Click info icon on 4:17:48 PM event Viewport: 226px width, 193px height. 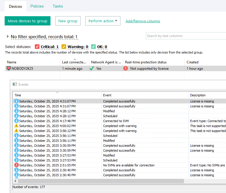point(17,121)
